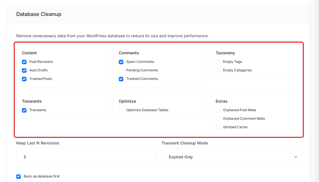Toggle the Transients checkbox off
The height and width of the screenshot is (182, 319).
pos(24,110)
